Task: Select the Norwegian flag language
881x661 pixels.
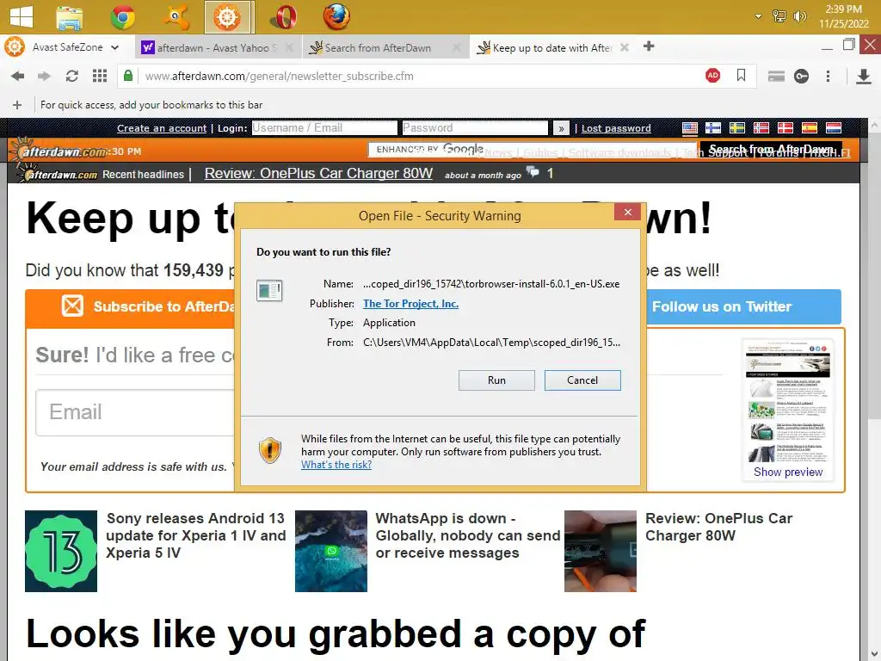Action: coord(761,127)
